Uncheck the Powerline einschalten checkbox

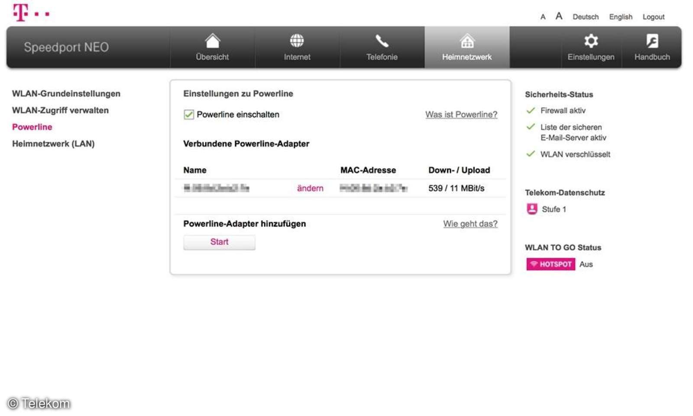click(x=189, y=114)
